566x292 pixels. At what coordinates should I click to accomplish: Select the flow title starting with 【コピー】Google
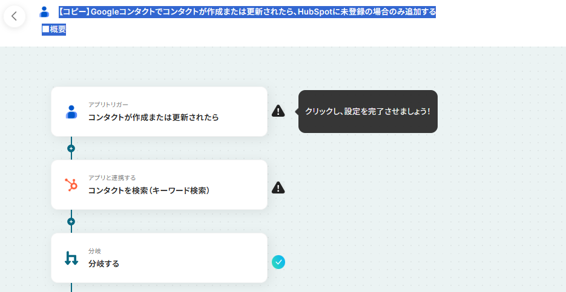[247, 12]
